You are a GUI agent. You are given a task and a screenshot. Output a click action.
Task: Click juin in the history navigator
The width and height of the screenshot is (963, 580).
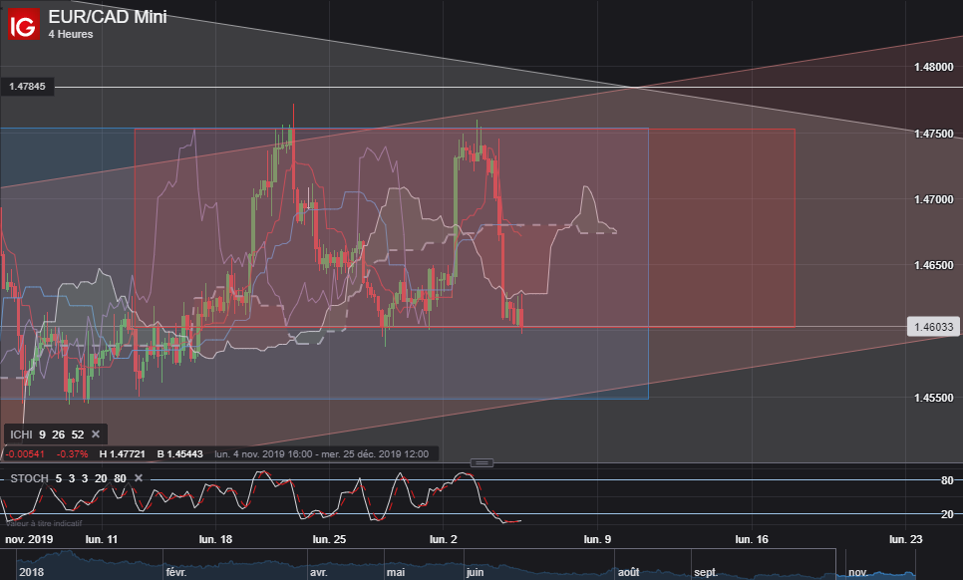tap(475, 572)
